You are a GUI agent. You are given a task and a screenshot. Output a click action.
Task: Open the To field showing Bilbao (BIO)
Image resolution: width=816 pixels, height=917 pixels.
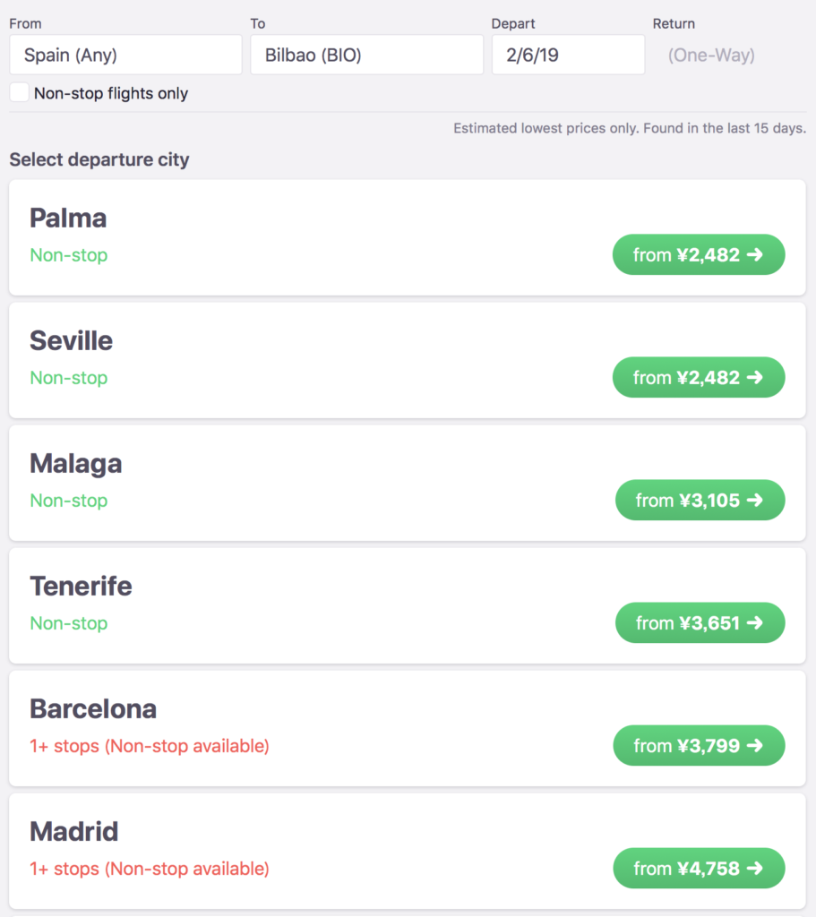[366, 55]
